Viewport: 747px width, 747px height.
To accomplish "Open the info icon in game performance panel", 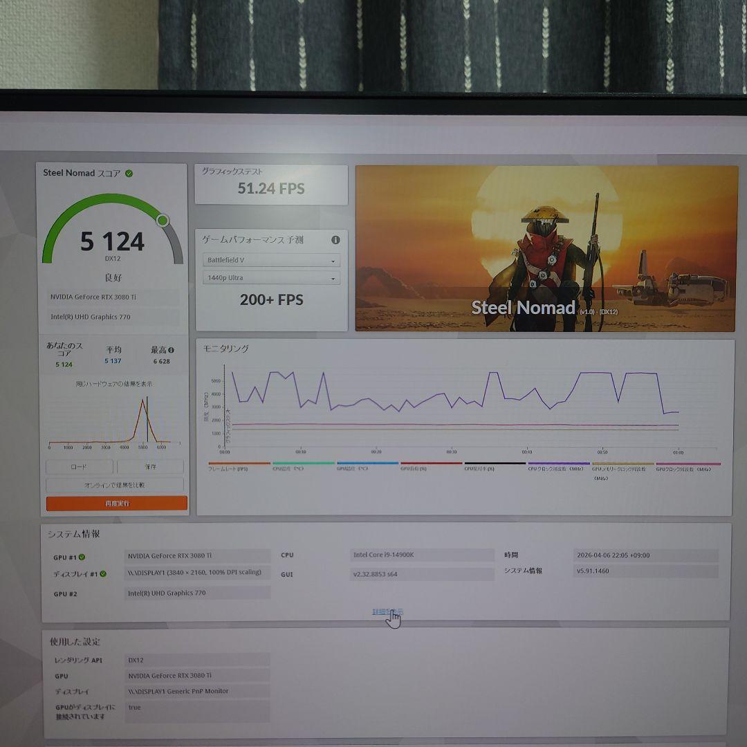I will click(x=335, y=239).
